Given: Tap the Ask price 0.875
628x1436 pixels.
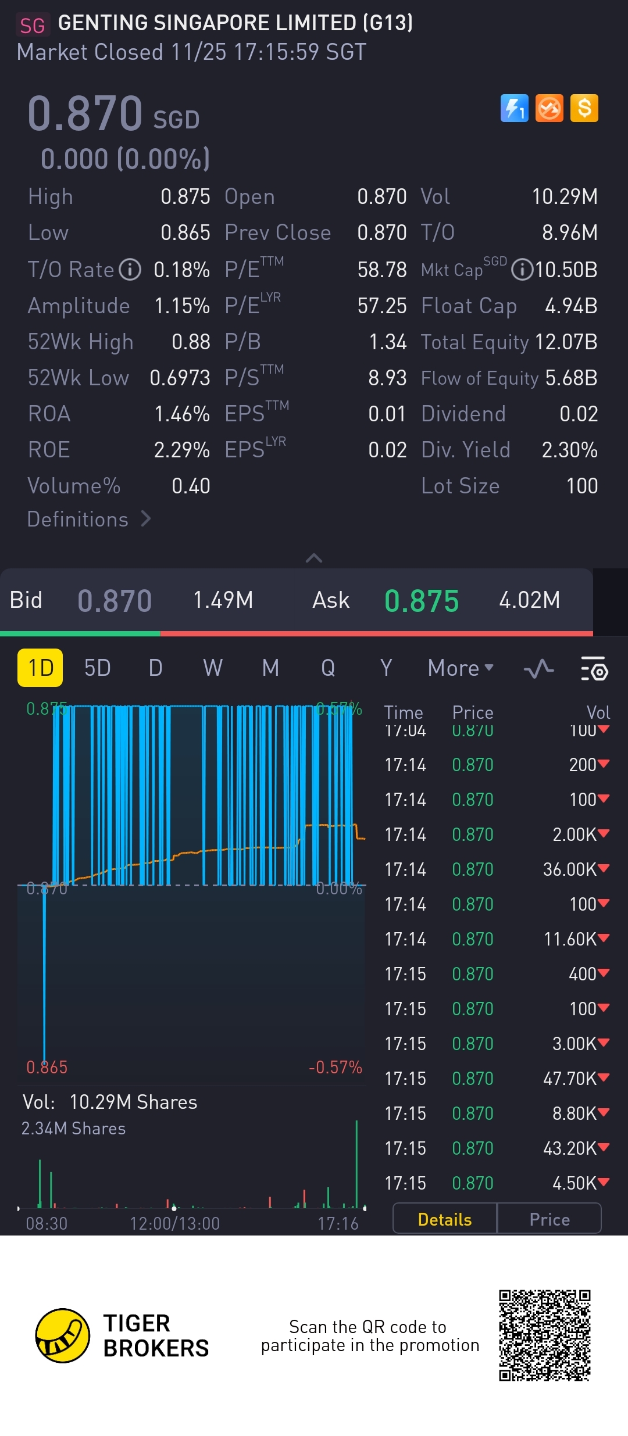Looking at the screenshot, I should pos(422,600).
